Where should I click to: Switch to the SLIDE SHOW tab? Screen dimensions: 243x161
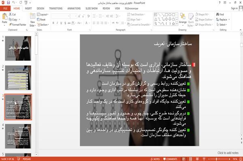click(x=92, y=8)
